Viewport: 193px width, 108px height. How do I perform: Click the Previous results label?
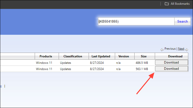coord(170,49)
